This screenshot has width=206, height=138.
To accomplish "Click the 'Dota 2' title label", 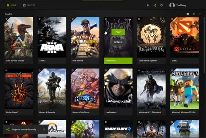I will pos(174,61).
